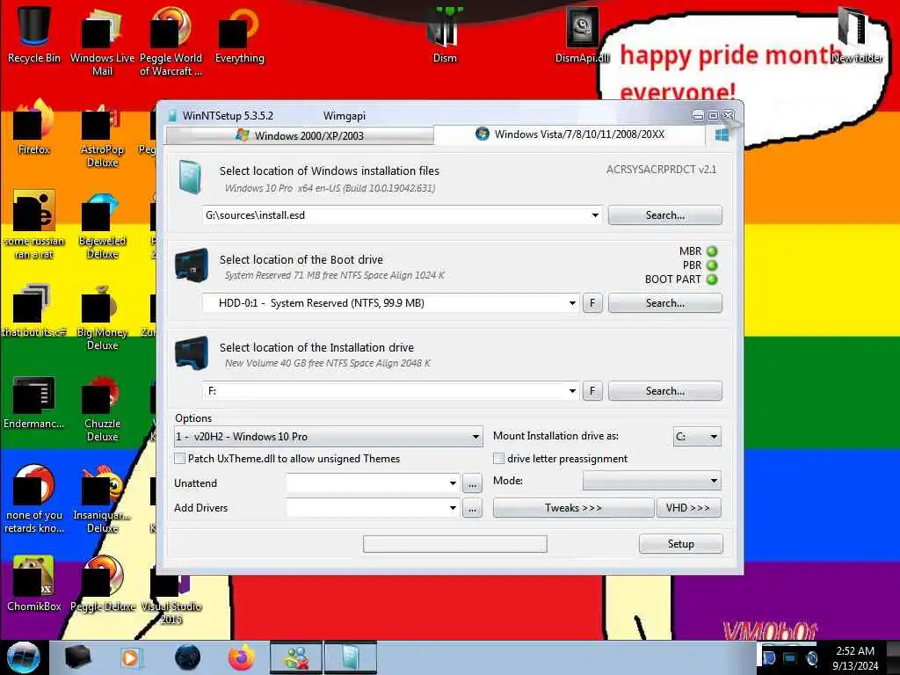Image resolution: width=900 pixels, height=675 pixels.
Task: Open ChomikBox desktop shortcut
Action: coord(34,583)
